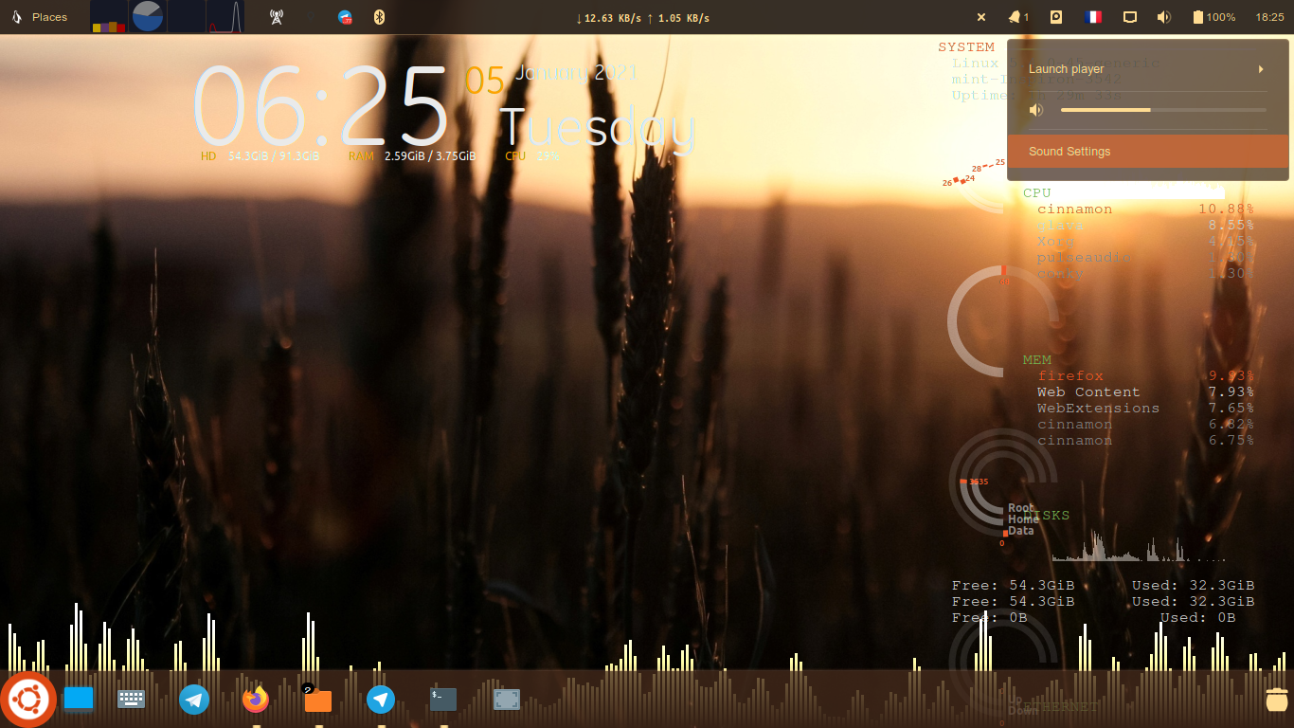The image size is (1294, 728).
Task: Open the screenshot tool icon in dock
Action: click(x=507, y=700)
